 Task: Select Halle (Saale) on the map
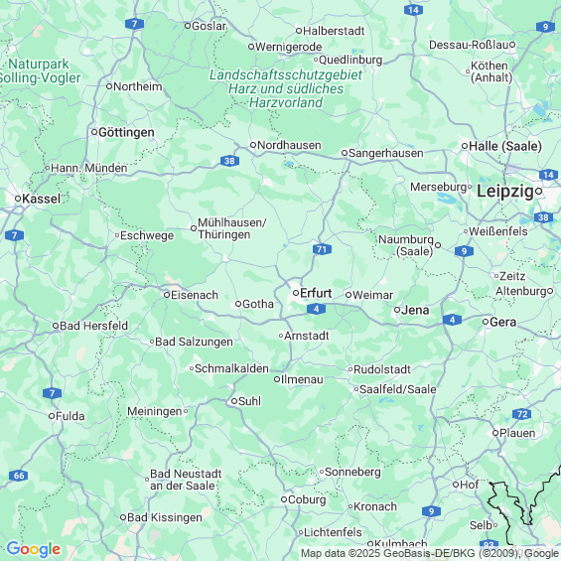pyautogui.click(x=504, y=146)
